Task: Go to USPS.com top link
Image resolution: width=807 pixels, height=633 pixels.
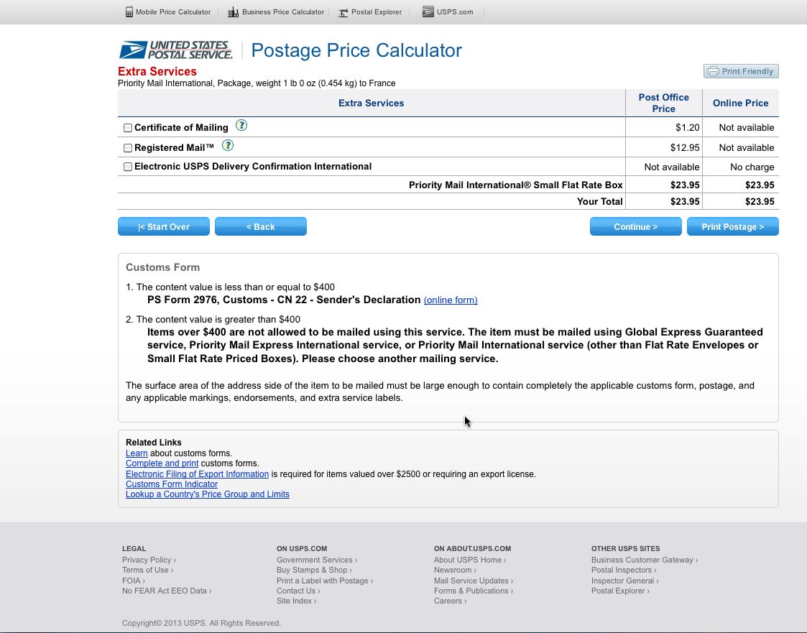Action: click(455, 11)
